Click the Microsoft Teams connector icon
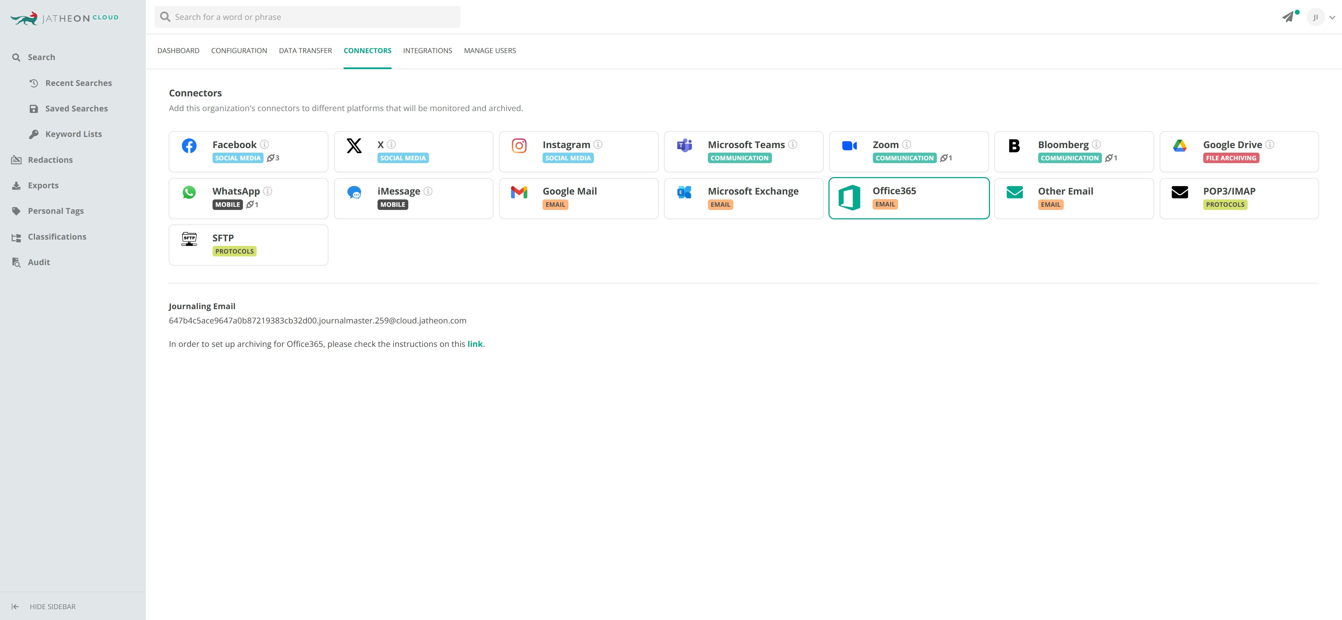The height and width of the screenshot is (620, 1342). tap(684, 146)
